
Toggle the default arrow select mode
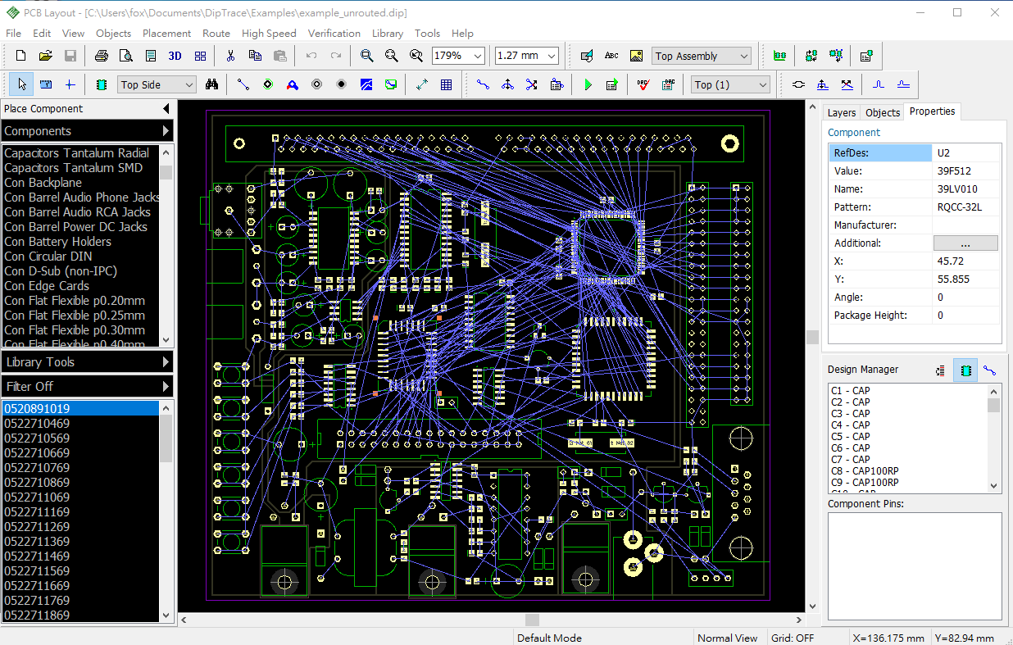21,84
